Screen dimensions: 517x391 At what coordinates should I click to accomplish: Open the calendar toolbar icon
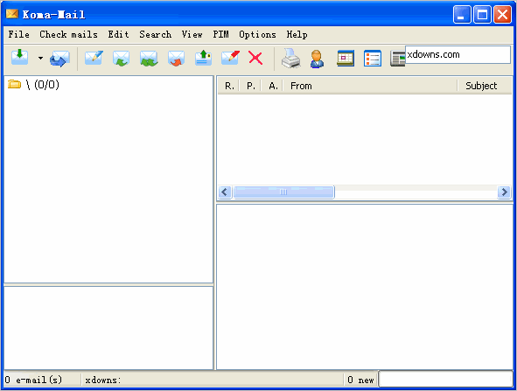point(346,59)
